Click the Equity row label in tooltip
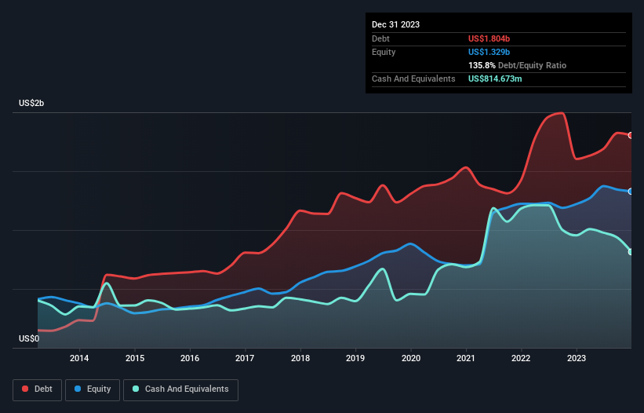The image size is (644, 413). (x=384, y=52)
